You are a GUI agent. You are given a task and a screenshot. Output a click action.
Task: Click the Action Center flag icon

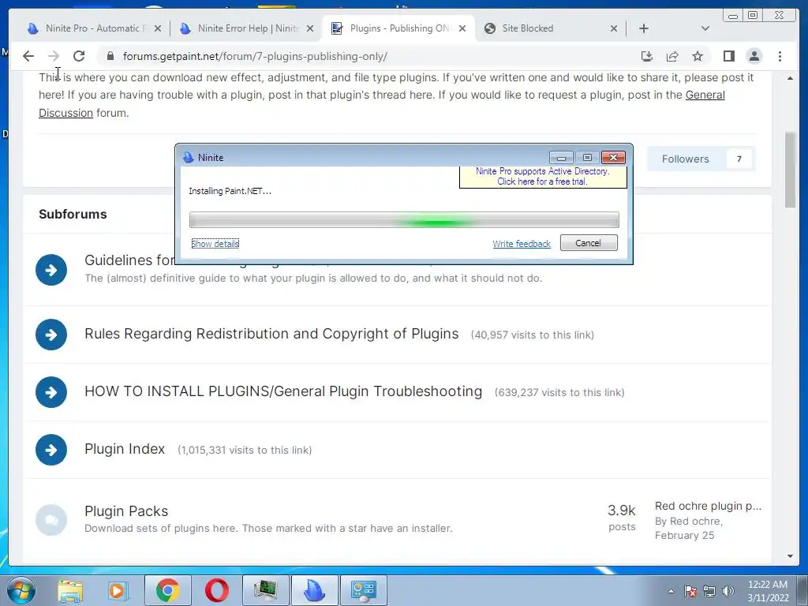(x=690, y=591)
